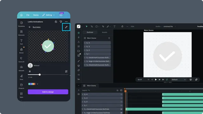Toggle visibility of timeline layer 4

121,94
